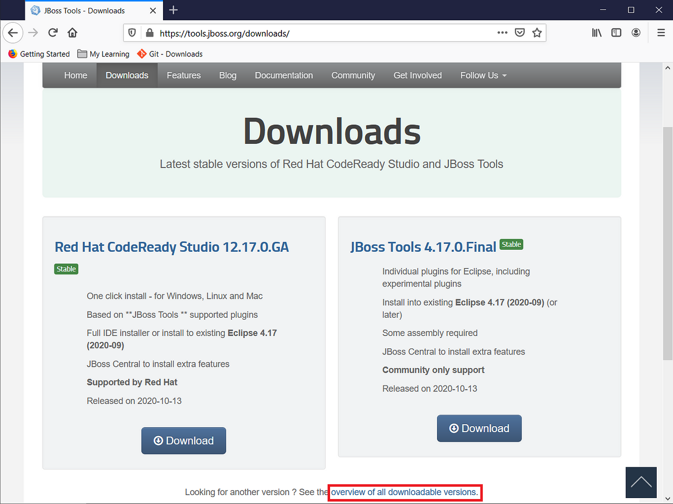Click the tracking protection shield icon
The width and height of the screenshot is (673, 504).
132,33
